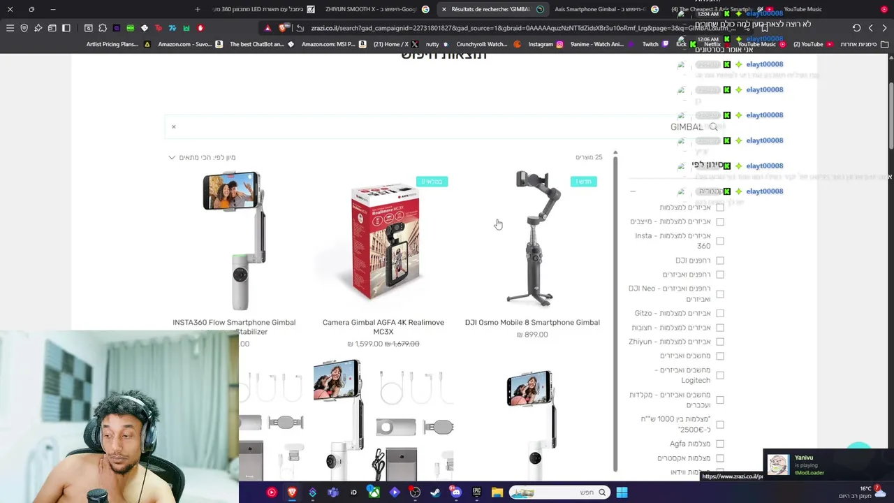Click the Windows taskbar search box

(559, 493)
